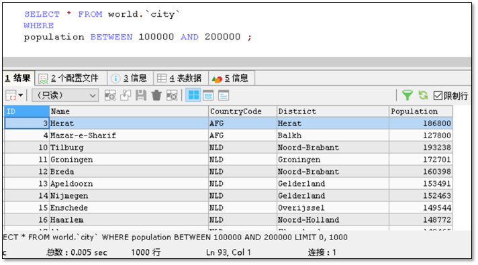Select the Tilburg name cell
478x265 pixels.
[129, 148]
